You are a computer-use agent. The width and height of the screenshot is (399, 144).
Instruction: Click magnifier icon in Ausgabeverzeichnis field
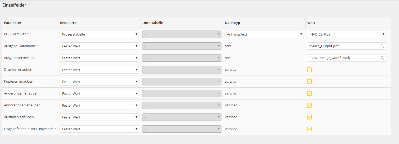click(x=382, y=58)
